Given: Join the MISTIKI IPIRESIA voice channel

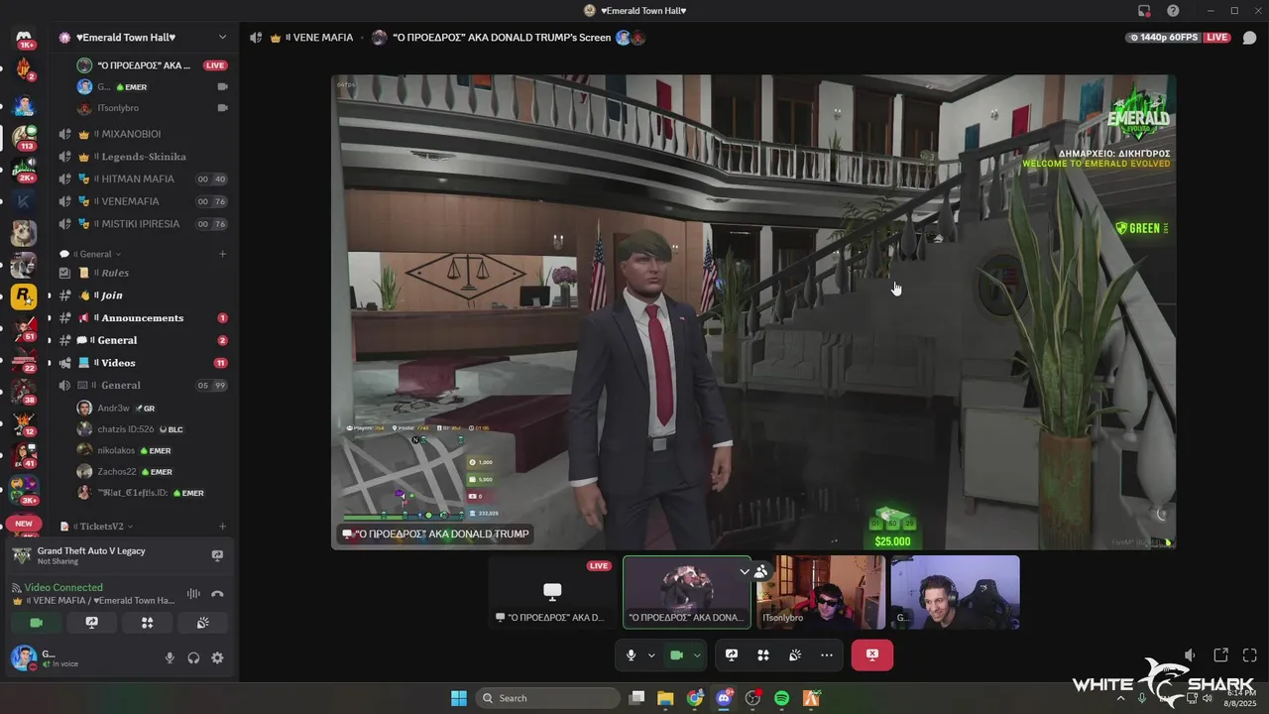Looking at the screenshot, I should click(x=143, y=224).
